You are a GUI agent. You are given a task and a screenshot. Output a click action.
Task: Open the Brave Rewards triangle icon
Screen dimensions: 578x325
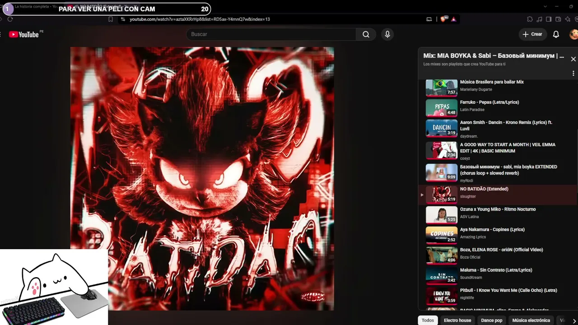click(453, 19)
